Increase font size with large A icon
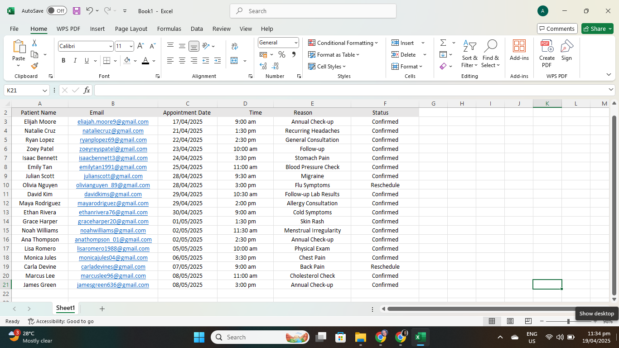The width and height of the screenshot is (619, 348). pos(140,46)
